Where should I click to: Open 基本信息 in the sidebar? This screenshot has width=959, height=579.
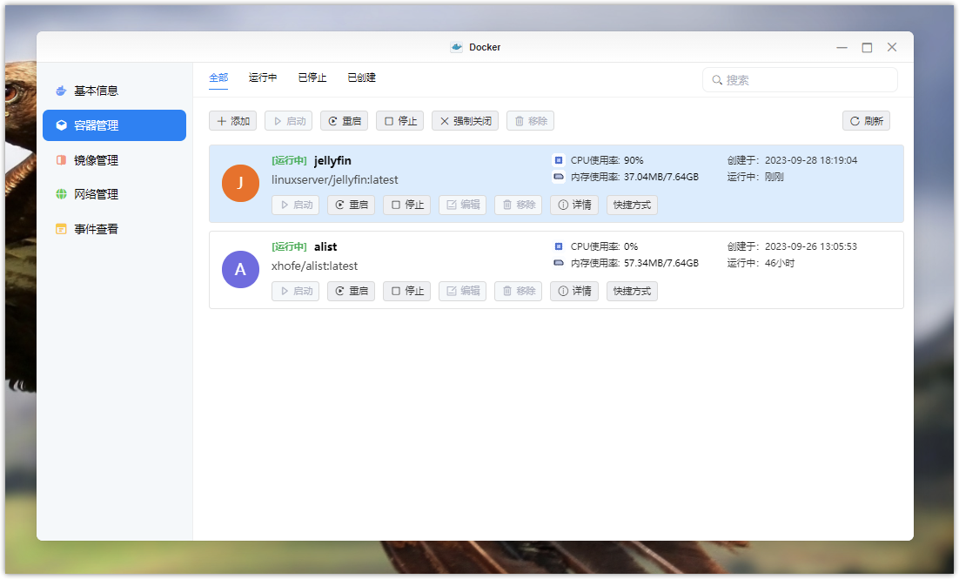114,91
